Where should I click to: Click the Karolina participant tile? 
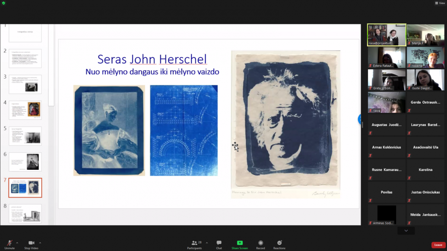pyautogui.click(x=425, y=170)
